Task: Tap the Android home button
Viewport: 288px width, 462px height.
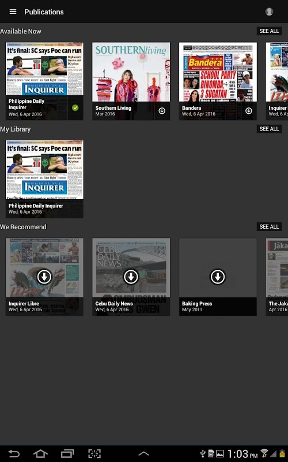Action: pos(40,453)
